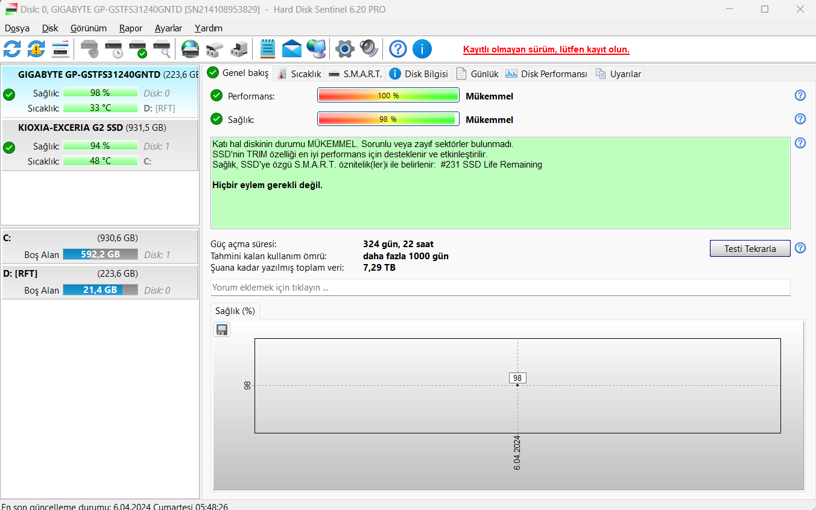Save chart using the floppy disk icon
The width and height of the screenshot is (816, 510).
coord(222,329)
